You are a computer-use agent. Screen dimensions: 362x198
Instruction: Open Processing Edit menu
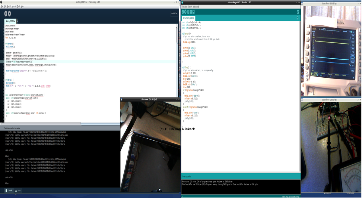[5, 6]
